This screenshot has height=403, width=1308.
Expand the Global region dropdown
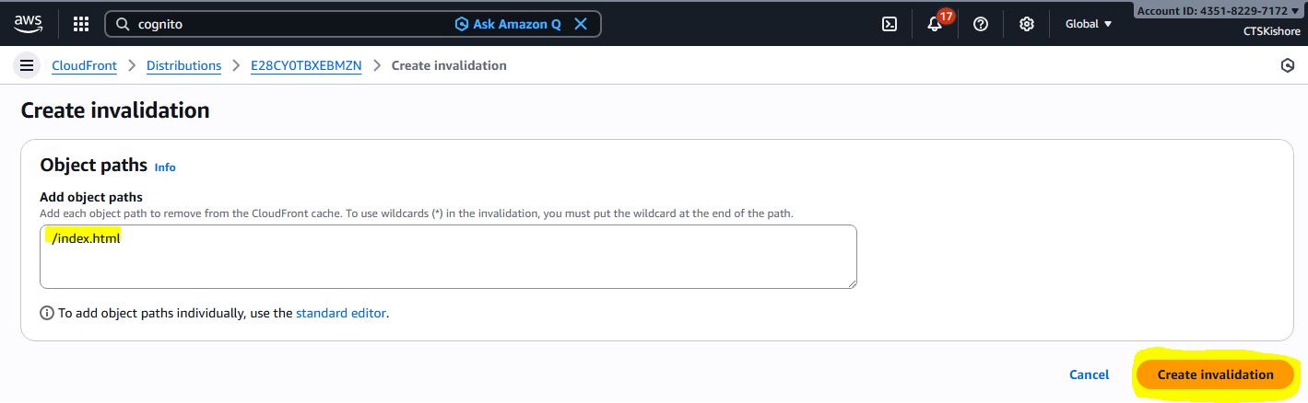coord(1089,25)
